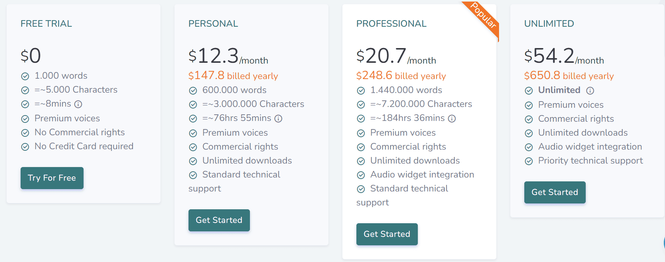Click the $650.8 billed yearly text
665x262 pixels.
click(569, 76)
